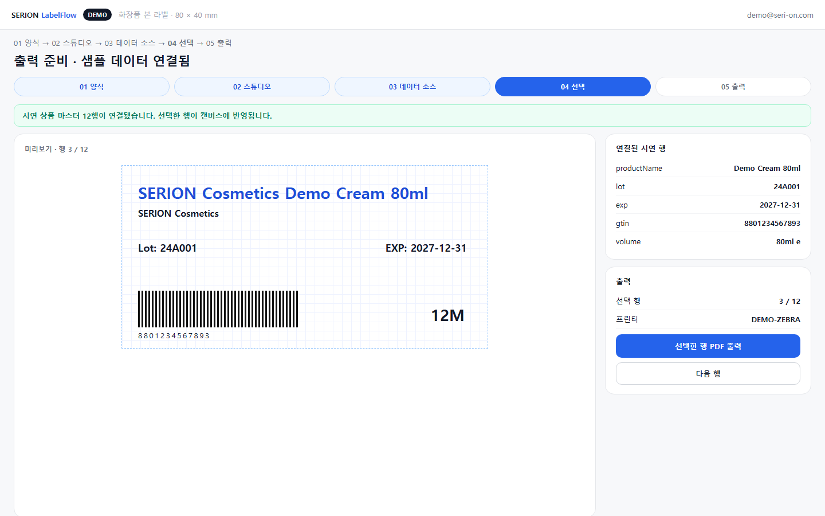
Task: Click barcode number 8801234567893 under barcode
Action: click(x=174, y=336)
